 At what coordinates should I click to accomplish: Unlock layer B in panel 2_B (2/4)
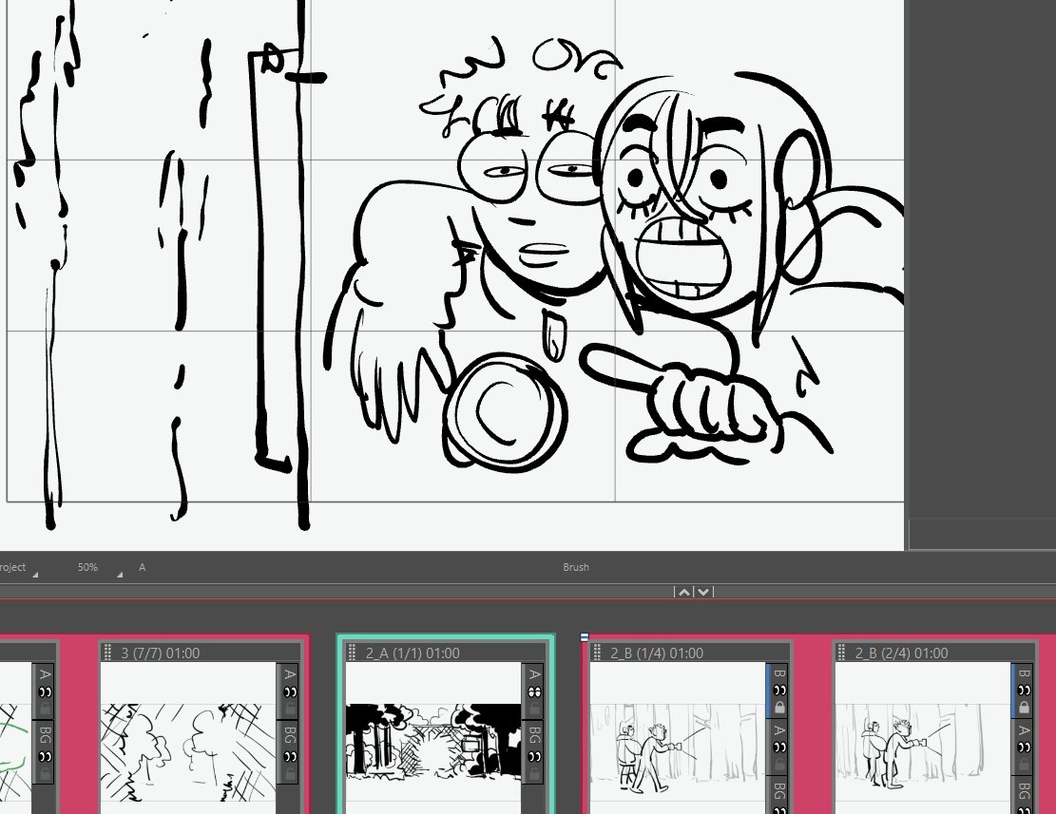(1024, 707)
